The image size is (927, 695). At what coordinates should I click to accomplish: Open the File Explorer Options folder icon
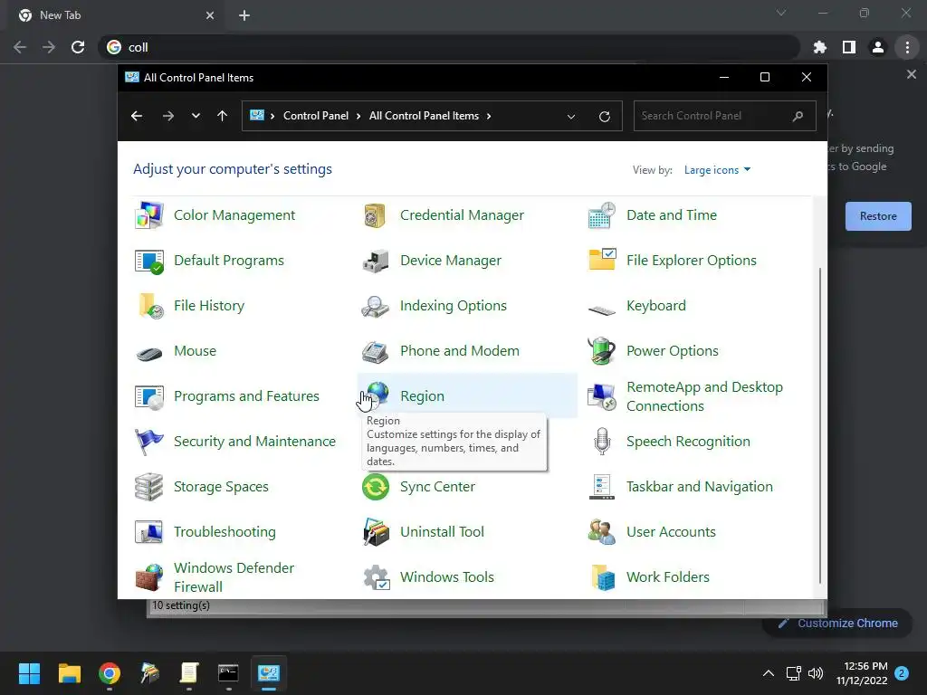tap(602, 261)
